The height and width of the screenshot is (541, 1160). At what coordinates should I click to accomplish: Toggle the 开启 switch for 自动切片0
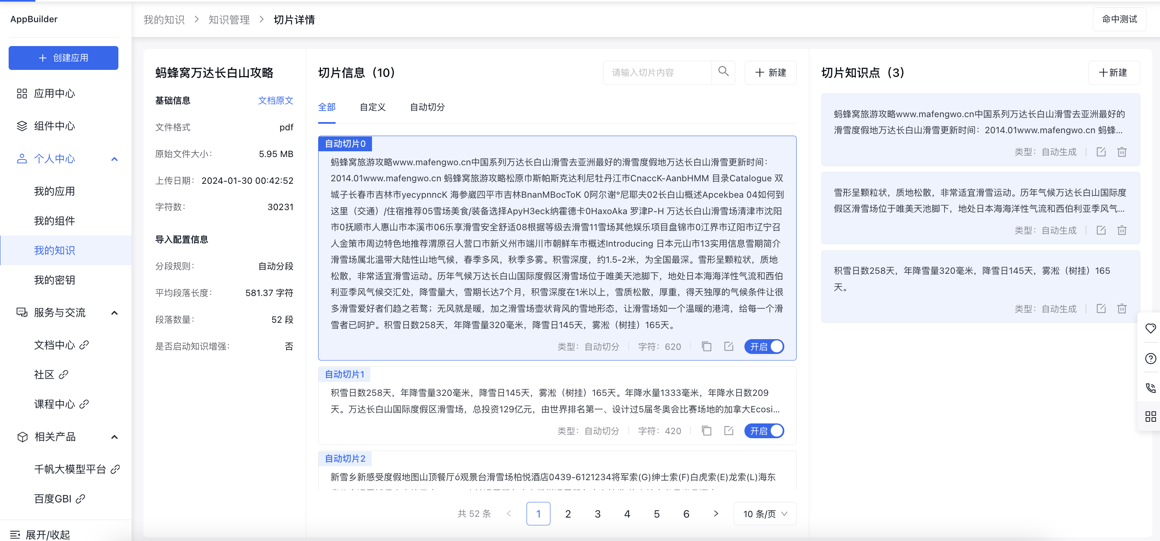pos(764,347)
